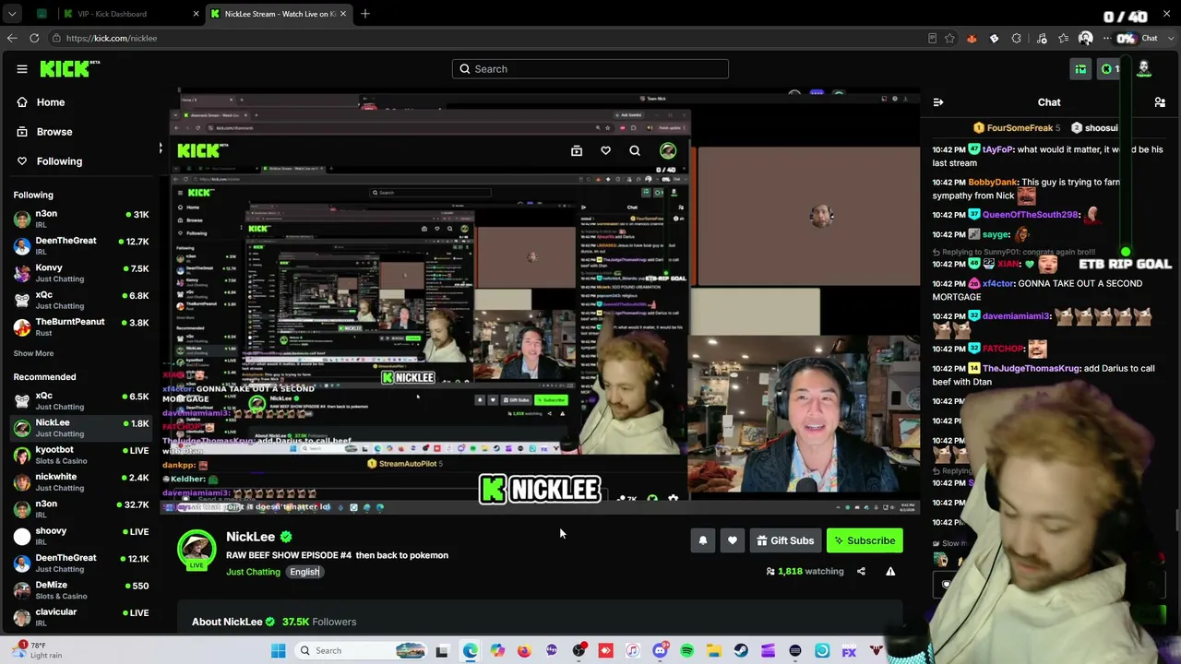Open Browse in the sidebar
Viewport: 1181px width, 664px height.
click(79, 132)
